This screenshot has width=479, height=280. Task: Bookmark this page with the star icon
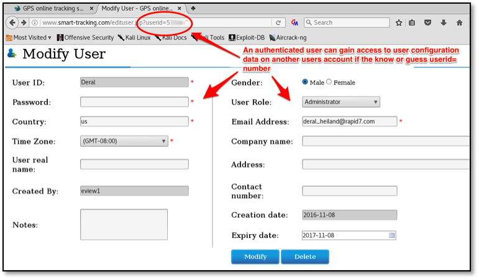[399, 22]
